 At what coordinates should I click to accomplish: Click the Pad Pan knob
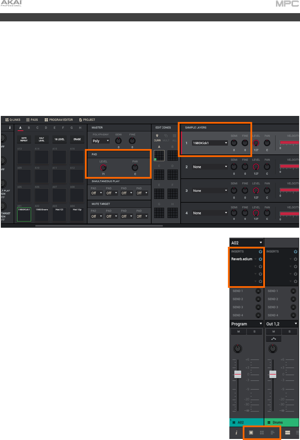135,168
